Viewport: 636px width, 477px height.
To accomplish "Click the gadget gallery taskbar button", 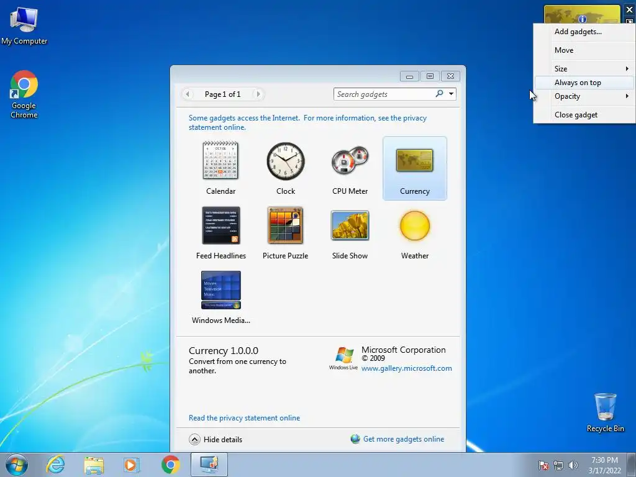I will click(x=209, y=465).
